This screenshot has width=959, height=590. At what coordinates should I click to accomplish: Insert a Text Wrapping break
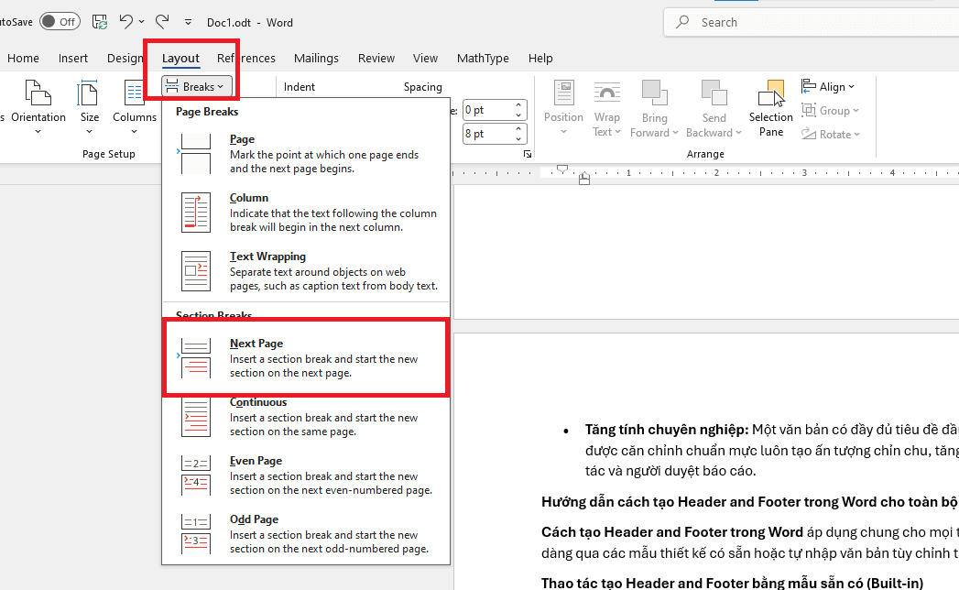click(x=306, y=270)
